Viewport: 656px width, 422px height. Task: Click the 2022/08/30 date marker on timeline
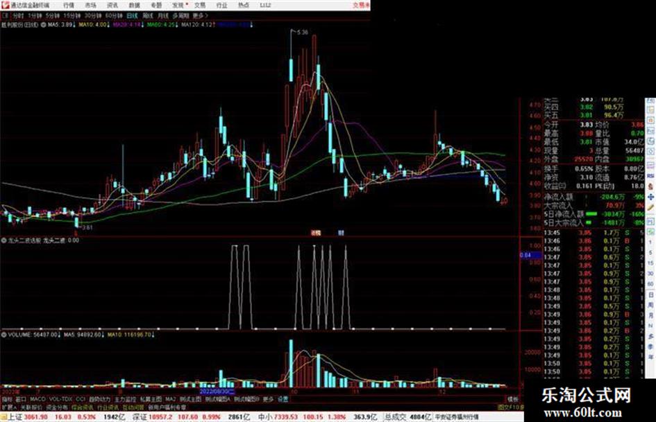tap(217, 392)
